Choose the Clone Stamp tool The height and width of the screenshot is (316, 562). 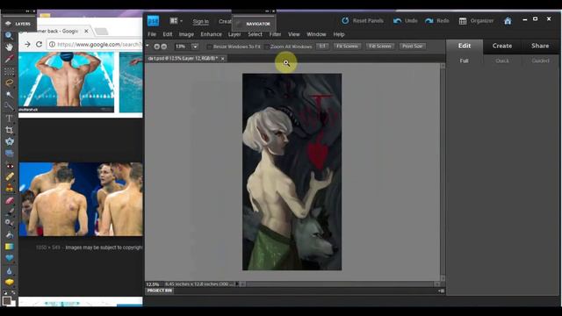[9, 188]
